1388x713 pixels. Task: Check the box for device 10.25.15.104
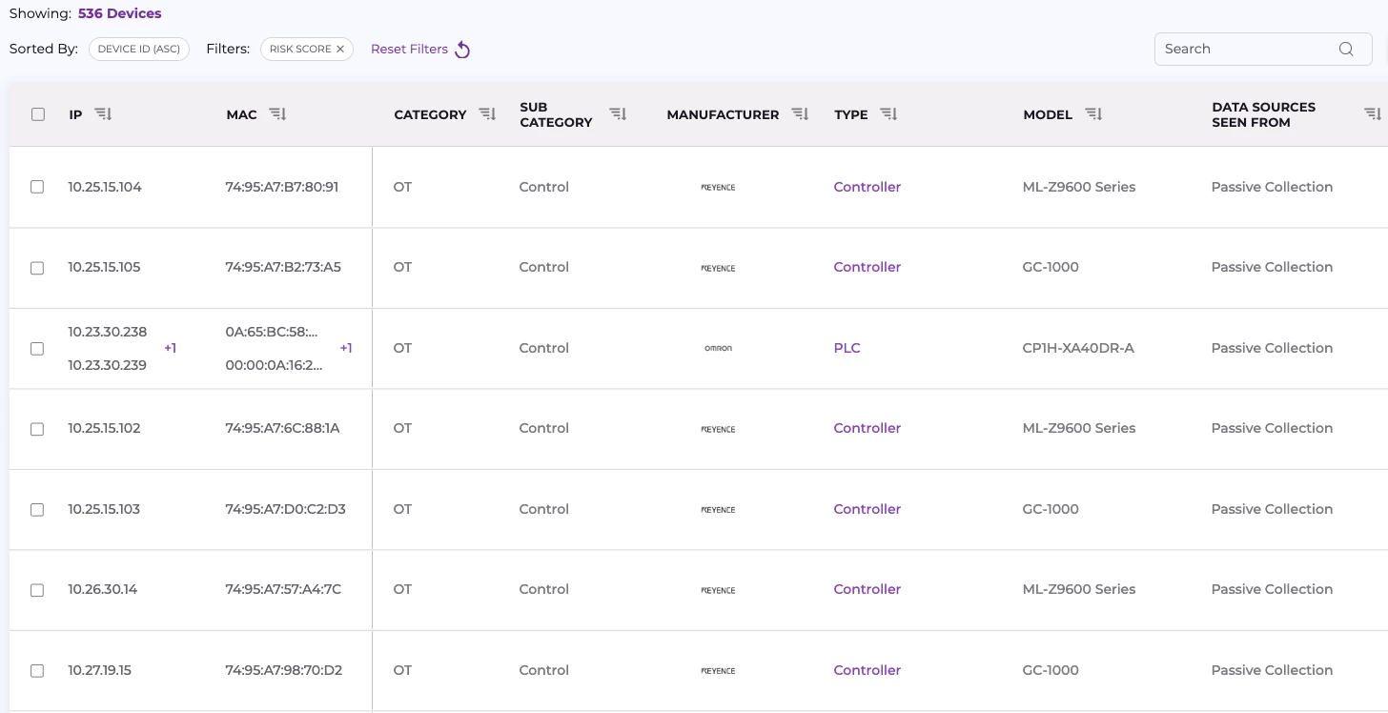click(37, 187)
